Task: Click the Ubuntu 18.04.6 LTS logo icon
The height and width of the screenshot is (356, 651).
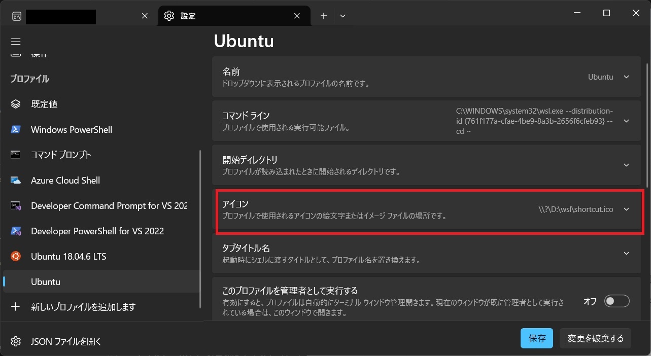Action: click(16, 256)
